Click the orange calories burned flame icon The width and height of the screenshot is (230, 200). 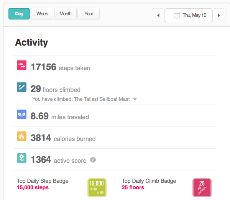[x=21, y=136]
